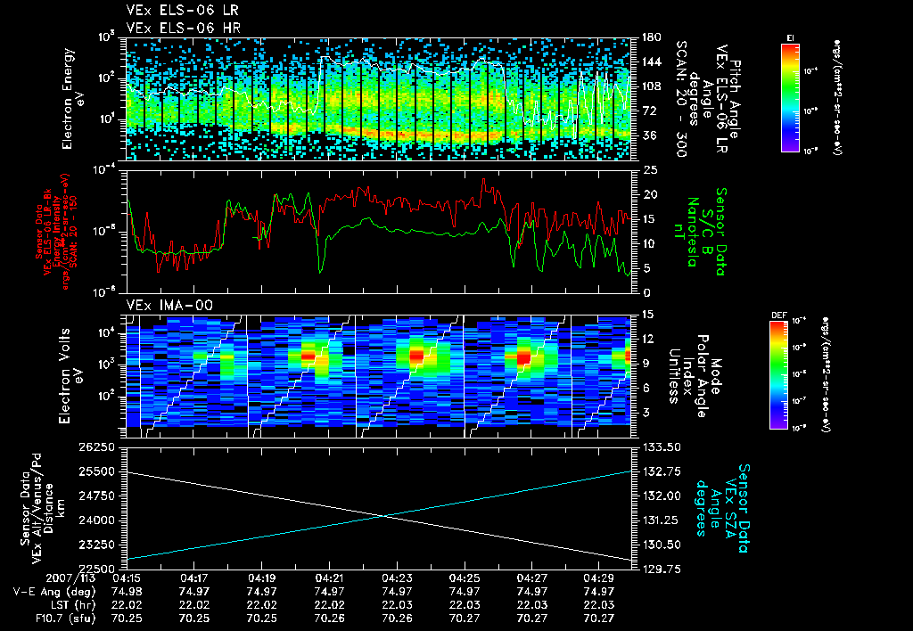Select the 'VEx ELS-06 LR' plot title
Image resolution: width=913 pixels, height=631 pixels.
(x=182, y=11)
